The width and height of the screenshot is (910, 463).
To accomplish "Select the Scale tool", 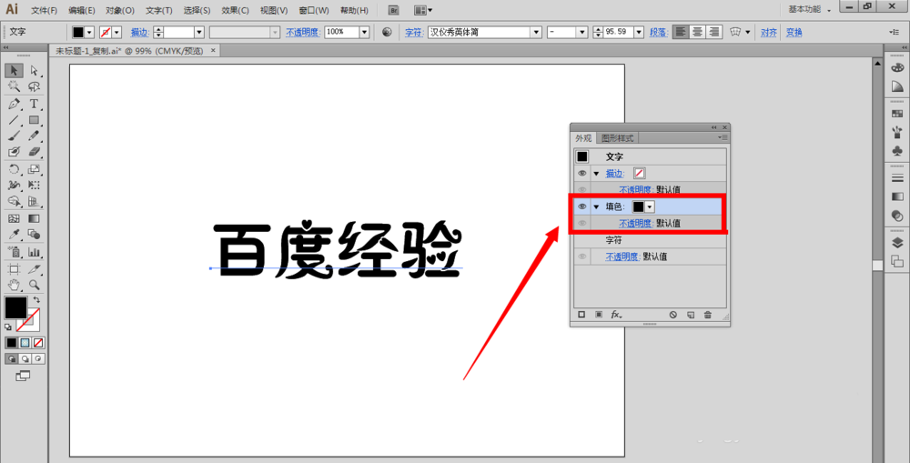I will [35, 169].
